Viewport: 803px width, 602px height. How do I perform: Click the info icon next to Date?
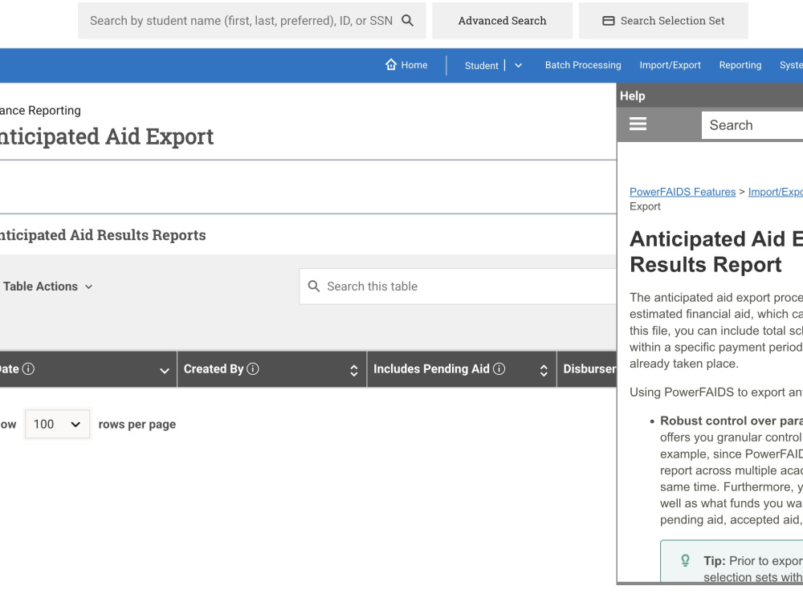pyautogui.click(x=29, y=368)
